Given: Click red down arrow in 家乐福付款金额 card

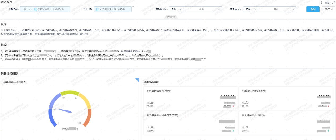Looking at the screenshot, I should (x=328, y=106).
